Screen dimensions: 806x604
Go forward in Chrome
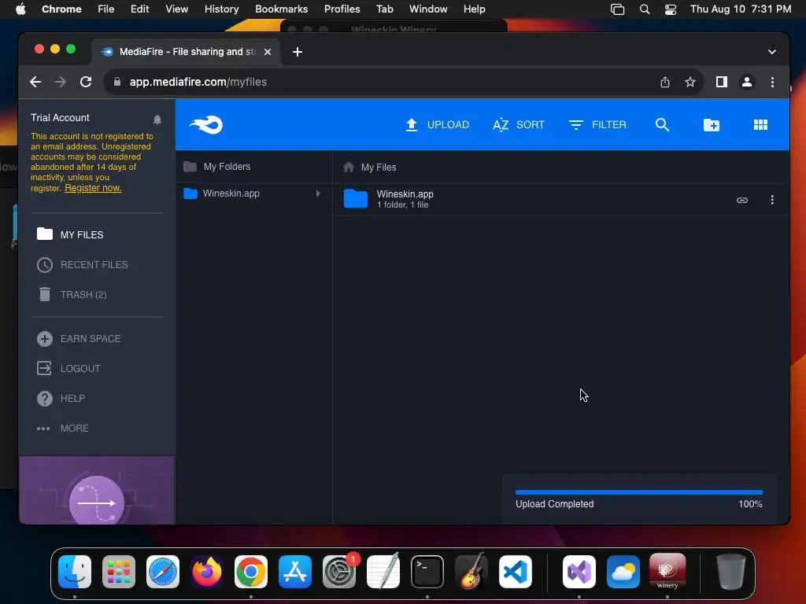61,82
